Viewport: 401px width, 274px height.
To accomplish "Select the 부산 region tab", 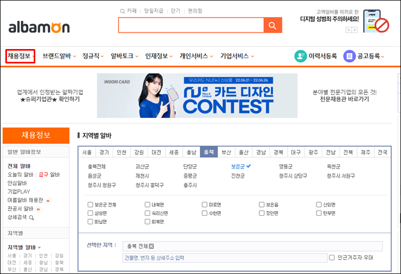I will click(x=226, y=152).
